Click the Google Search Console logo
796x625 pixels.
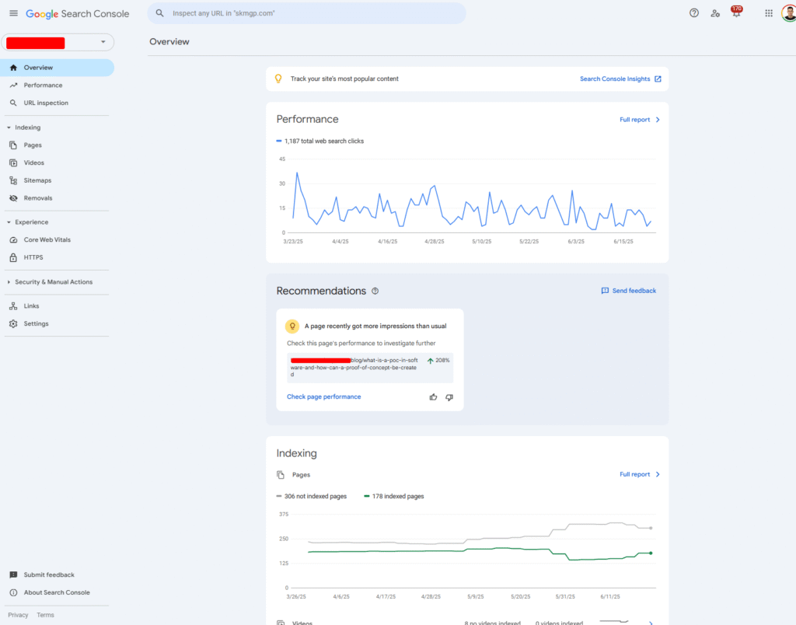[x=78, y=14]
